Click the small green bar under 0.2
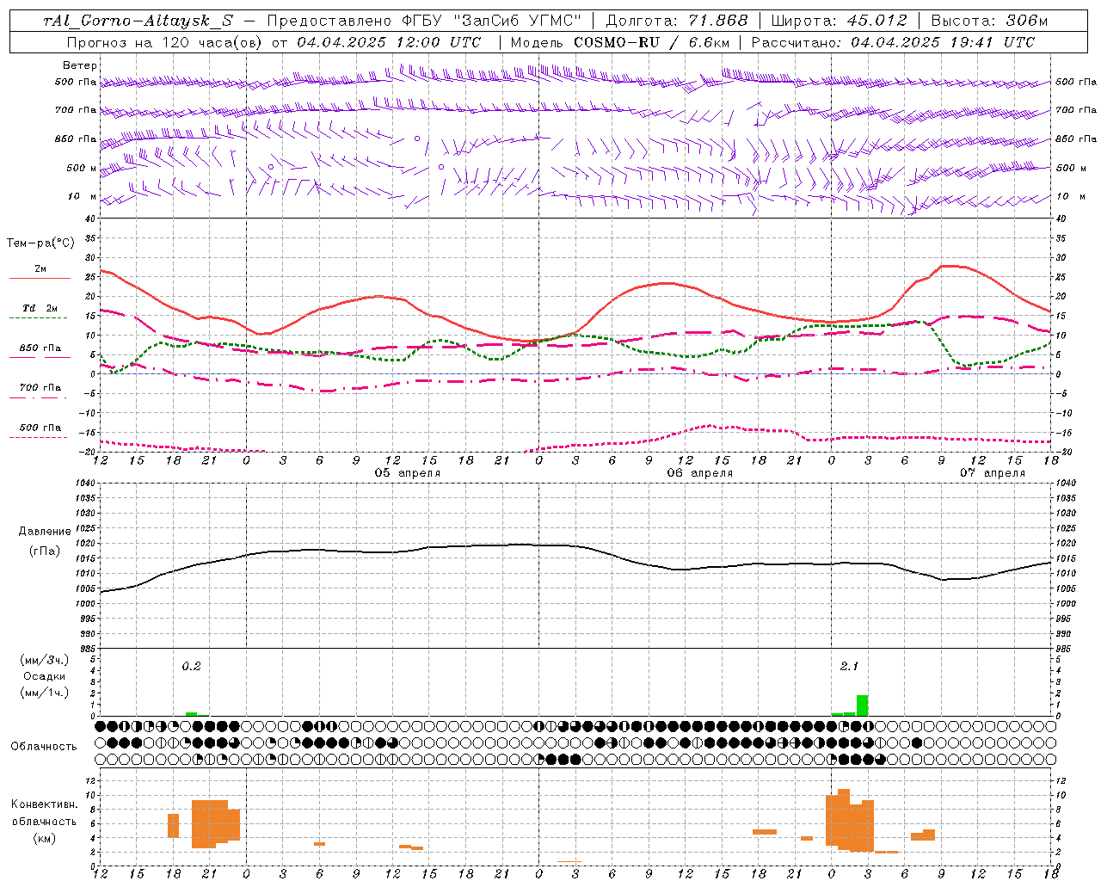The width and height of the screenshot is (1101, 881). [x=191, y=714]
